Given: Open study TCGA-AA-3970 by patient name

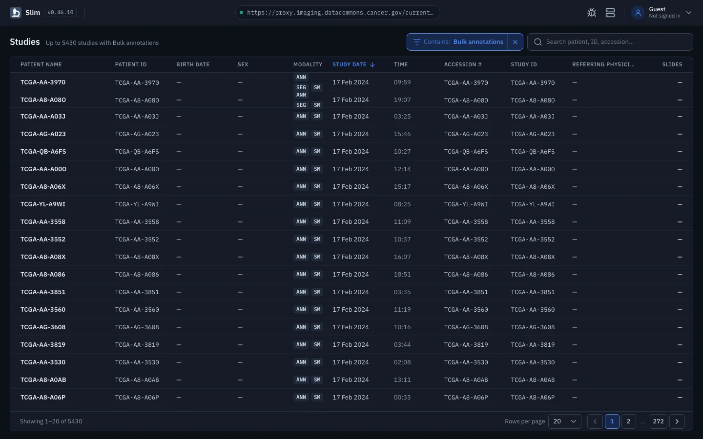Looking at the screenshot, I should [x=43, y=82].
